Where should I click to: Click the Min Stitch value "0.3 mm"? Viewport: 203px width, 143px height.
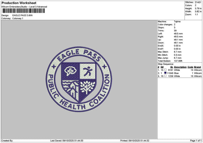pyautogui.click(x=178, y=55)
